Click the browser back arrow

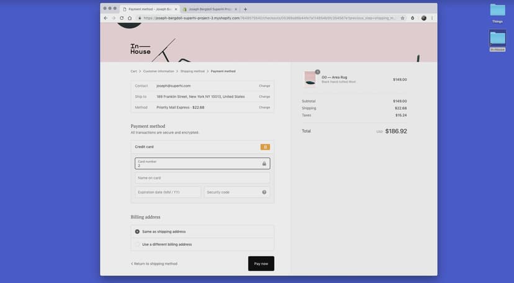tap(106, 18)
